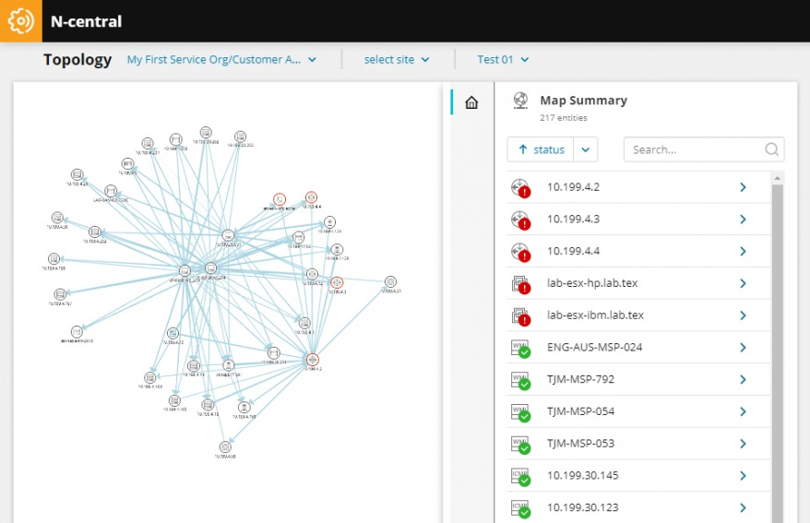Click the N-central gear logo icon
The width and height of the screenshot is (810, 523).
[20, 20]
